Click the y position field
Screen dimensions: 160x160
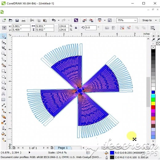point(21,30)
